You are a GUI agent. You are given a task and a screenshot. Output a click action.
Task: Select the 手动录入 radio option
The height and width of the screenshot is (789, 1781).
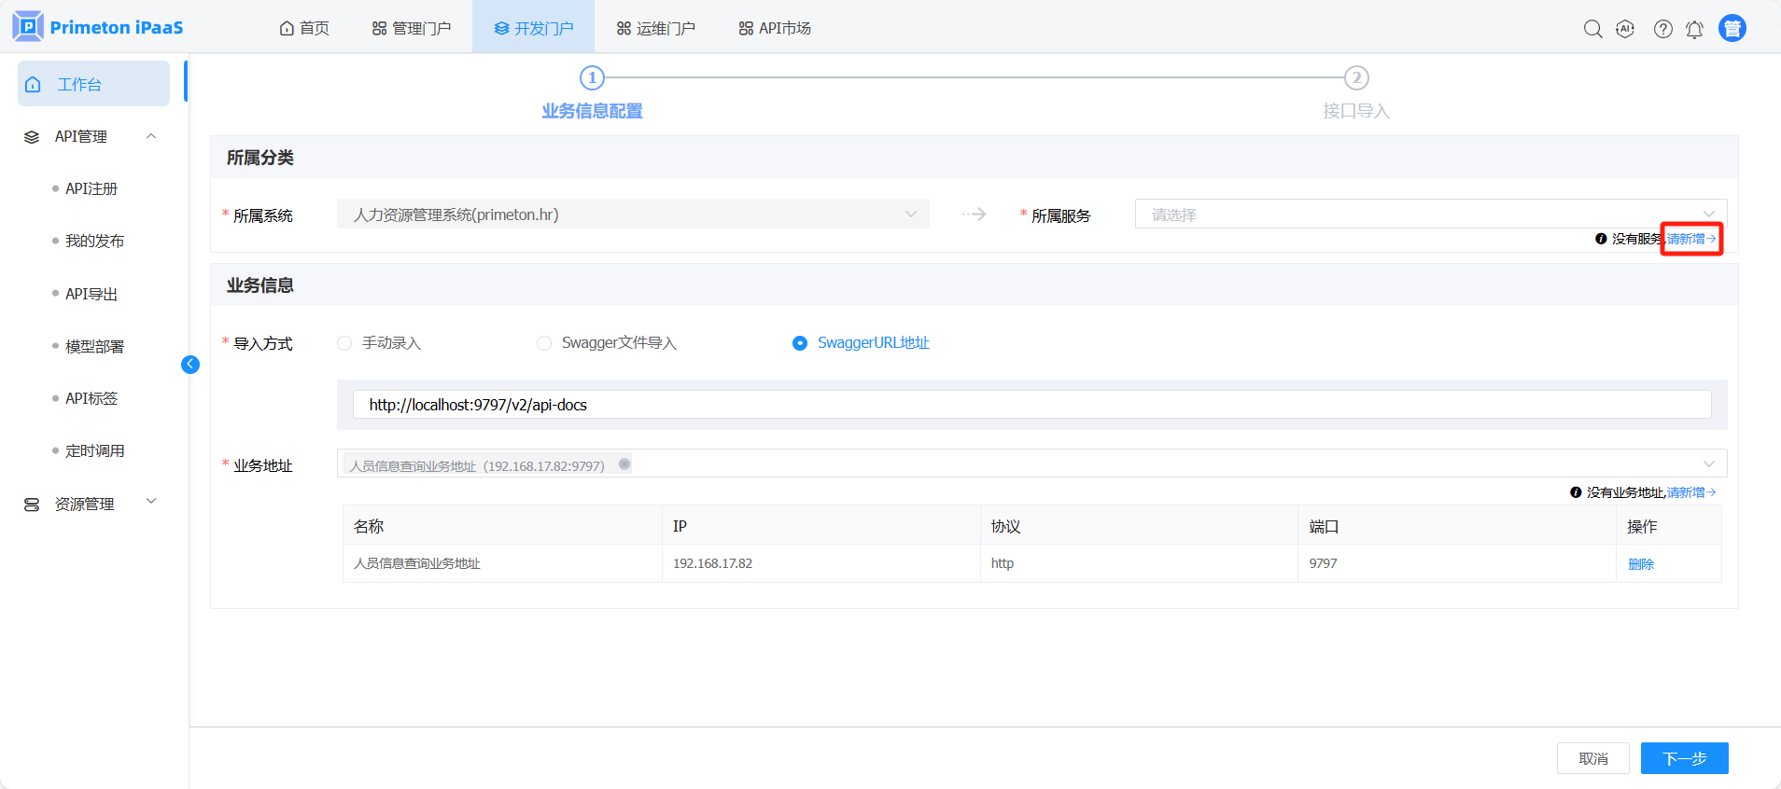coord(344,343)
